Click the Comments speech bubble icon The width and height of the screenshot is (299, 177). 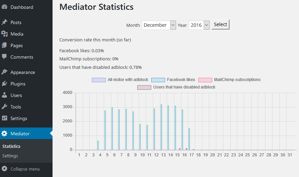[x=4, y=57]
